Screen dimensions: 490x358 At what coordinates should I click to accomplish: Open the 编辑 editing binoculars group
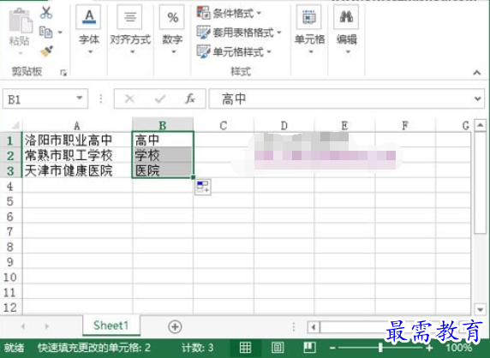tap(347, 30)
